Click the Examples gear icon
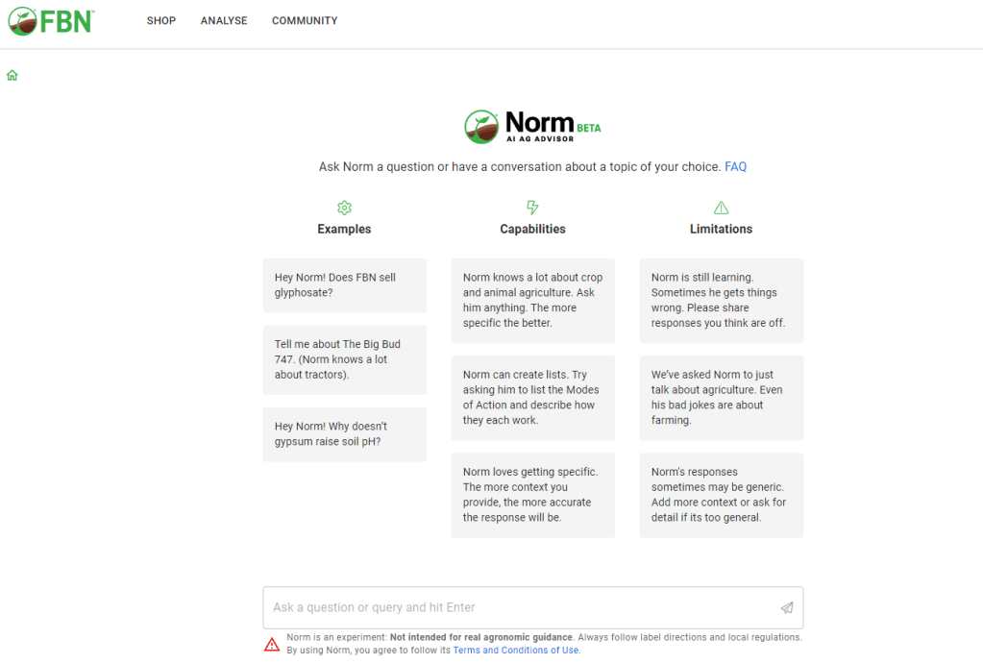The image size is (983, 664). [x=344, y=208]
